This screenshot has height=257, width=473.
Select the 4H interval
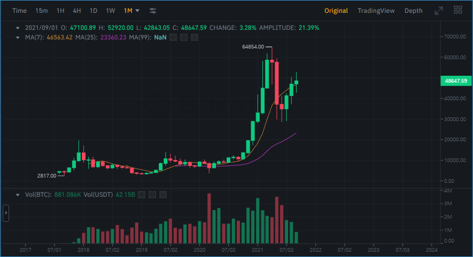point(77,11)
